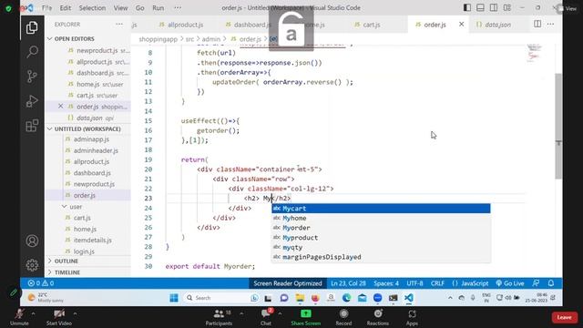Open notifications bell in status bar

(x=551, y=283)
